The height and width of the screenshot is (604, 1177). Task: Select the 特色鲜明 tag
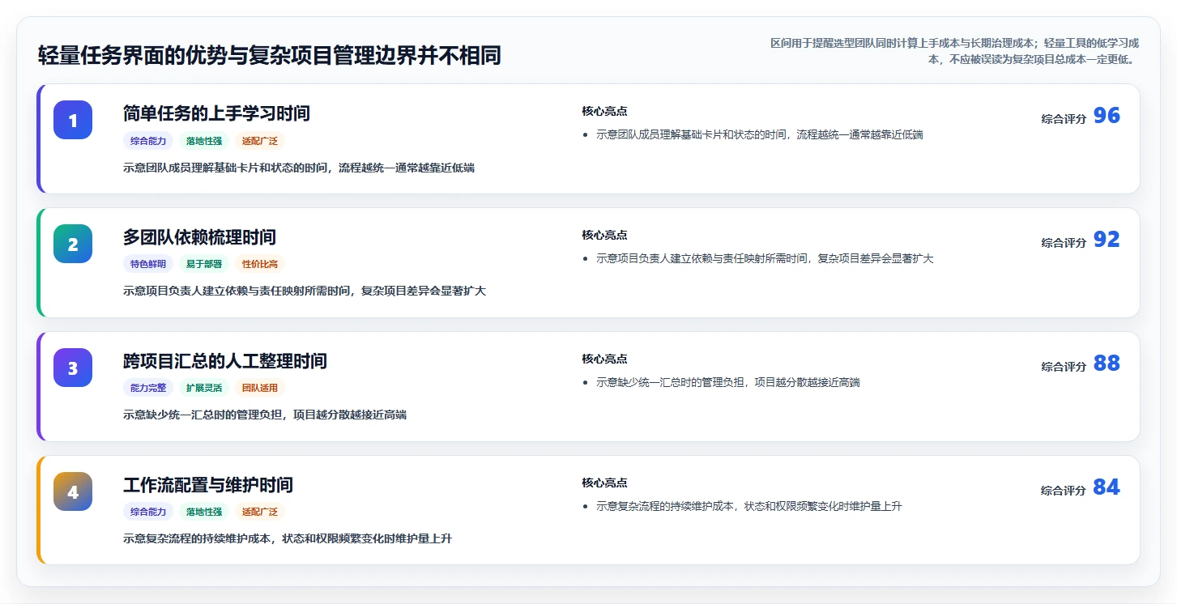click(148, 264)
